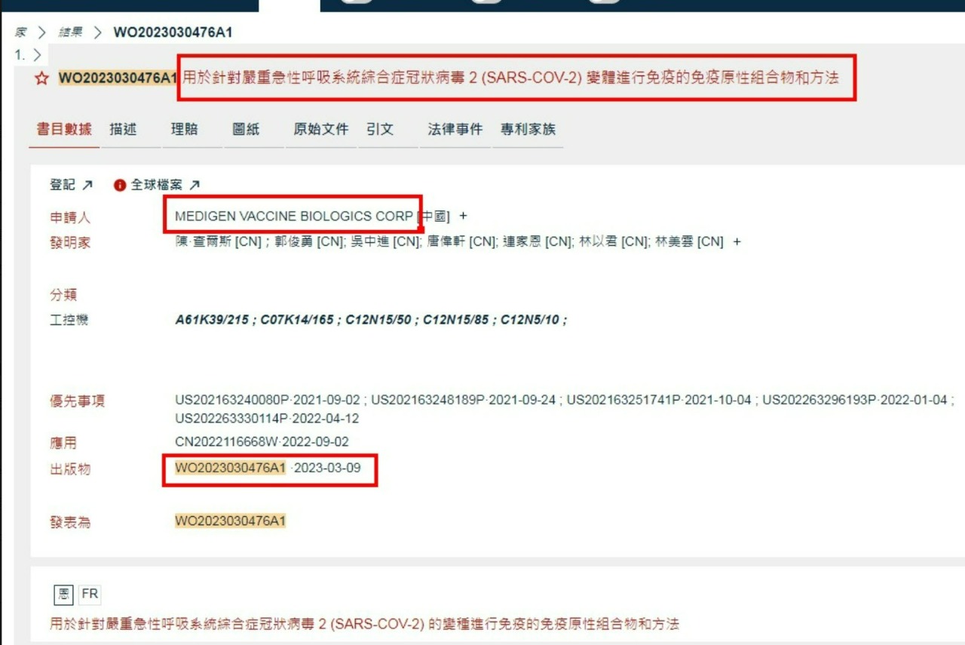The width and height of the screenshot is (965, 645).
Task: Open the 原始文件 tab
Action: tap(321, 130)
